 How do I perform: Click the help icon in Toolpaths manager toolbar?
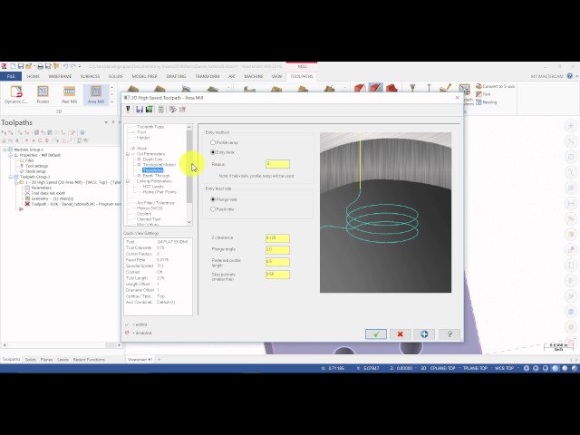(x=82, y=132)
